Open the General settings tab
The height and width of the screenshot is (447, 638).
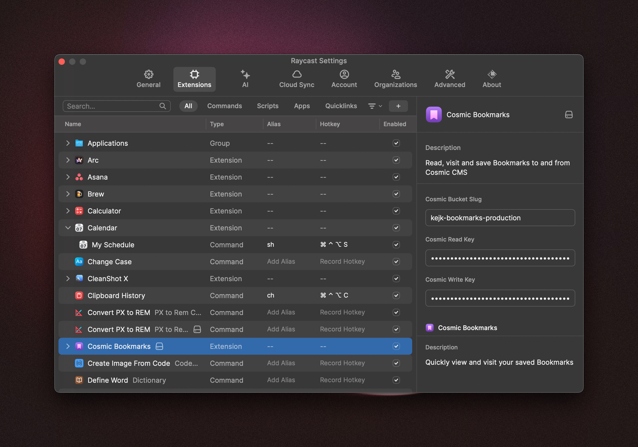coord(149,79)
